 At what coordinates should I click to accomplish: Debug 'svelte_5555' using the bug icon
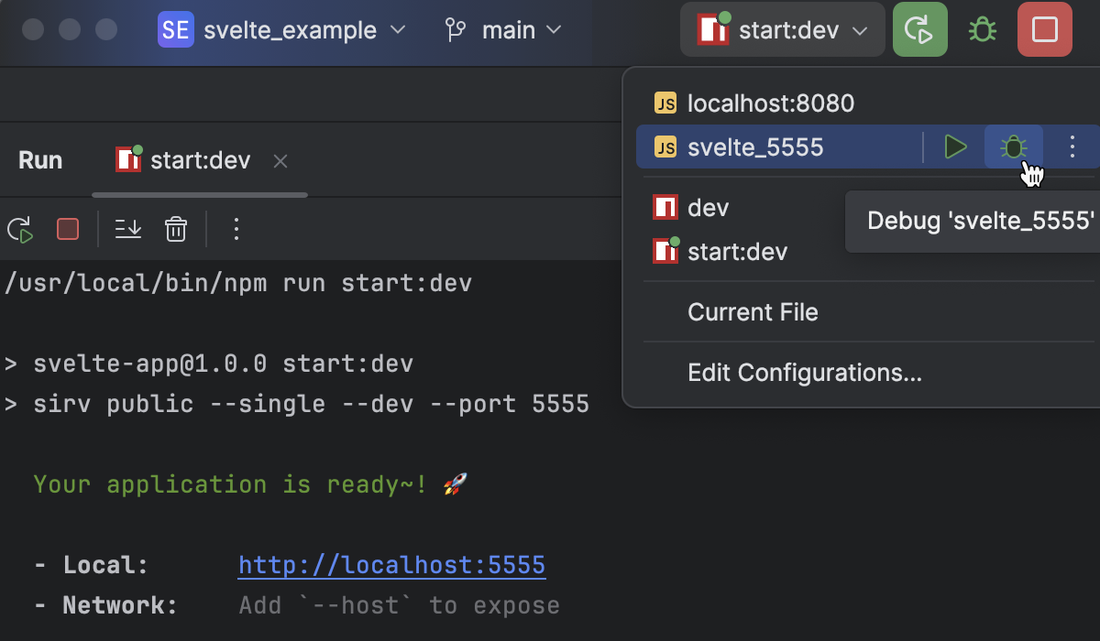click(1014, 147)
